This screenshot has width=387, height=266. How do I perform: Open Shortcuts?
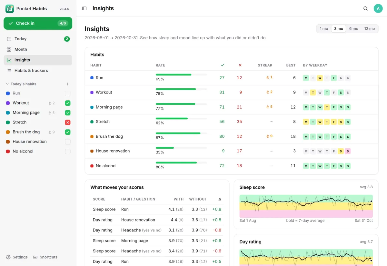tap(45, 257)
